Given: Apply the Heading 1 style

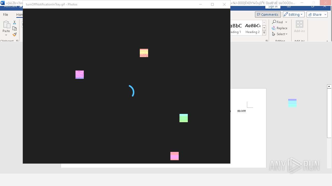Looking at the screenshot, I should pos(236,28).
